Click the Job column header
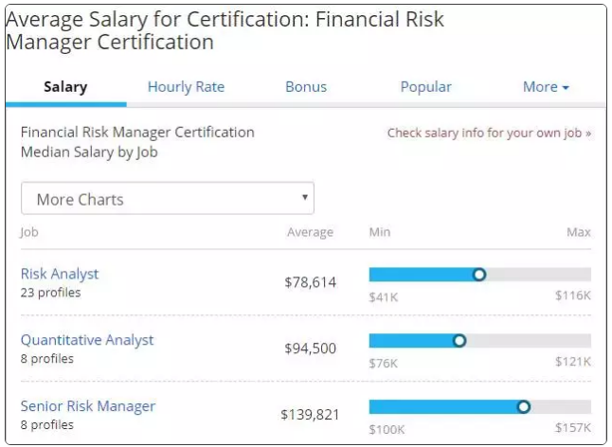 coord(29,232)
